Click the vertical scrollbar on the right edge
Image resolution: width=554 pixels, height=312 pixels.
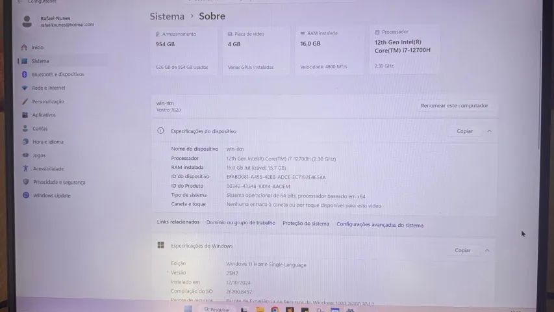[540, 88]
